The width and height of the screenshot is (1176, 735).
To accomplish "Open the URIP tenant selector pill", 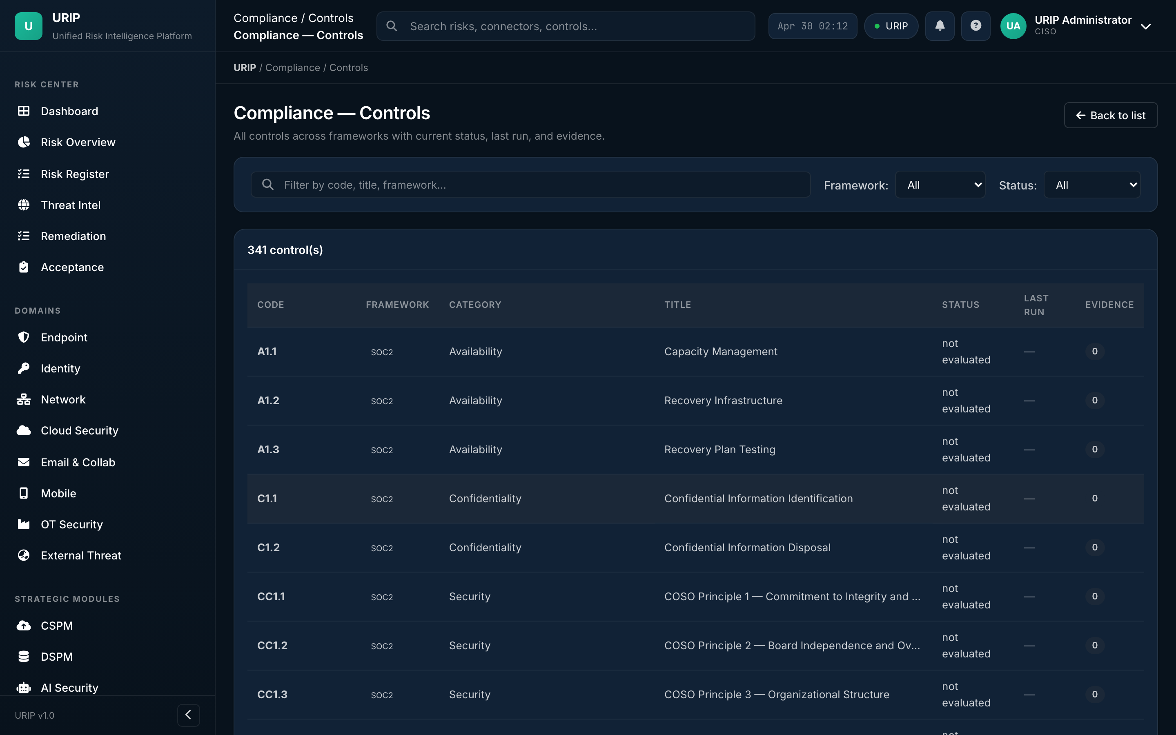I will coord(891,26).
